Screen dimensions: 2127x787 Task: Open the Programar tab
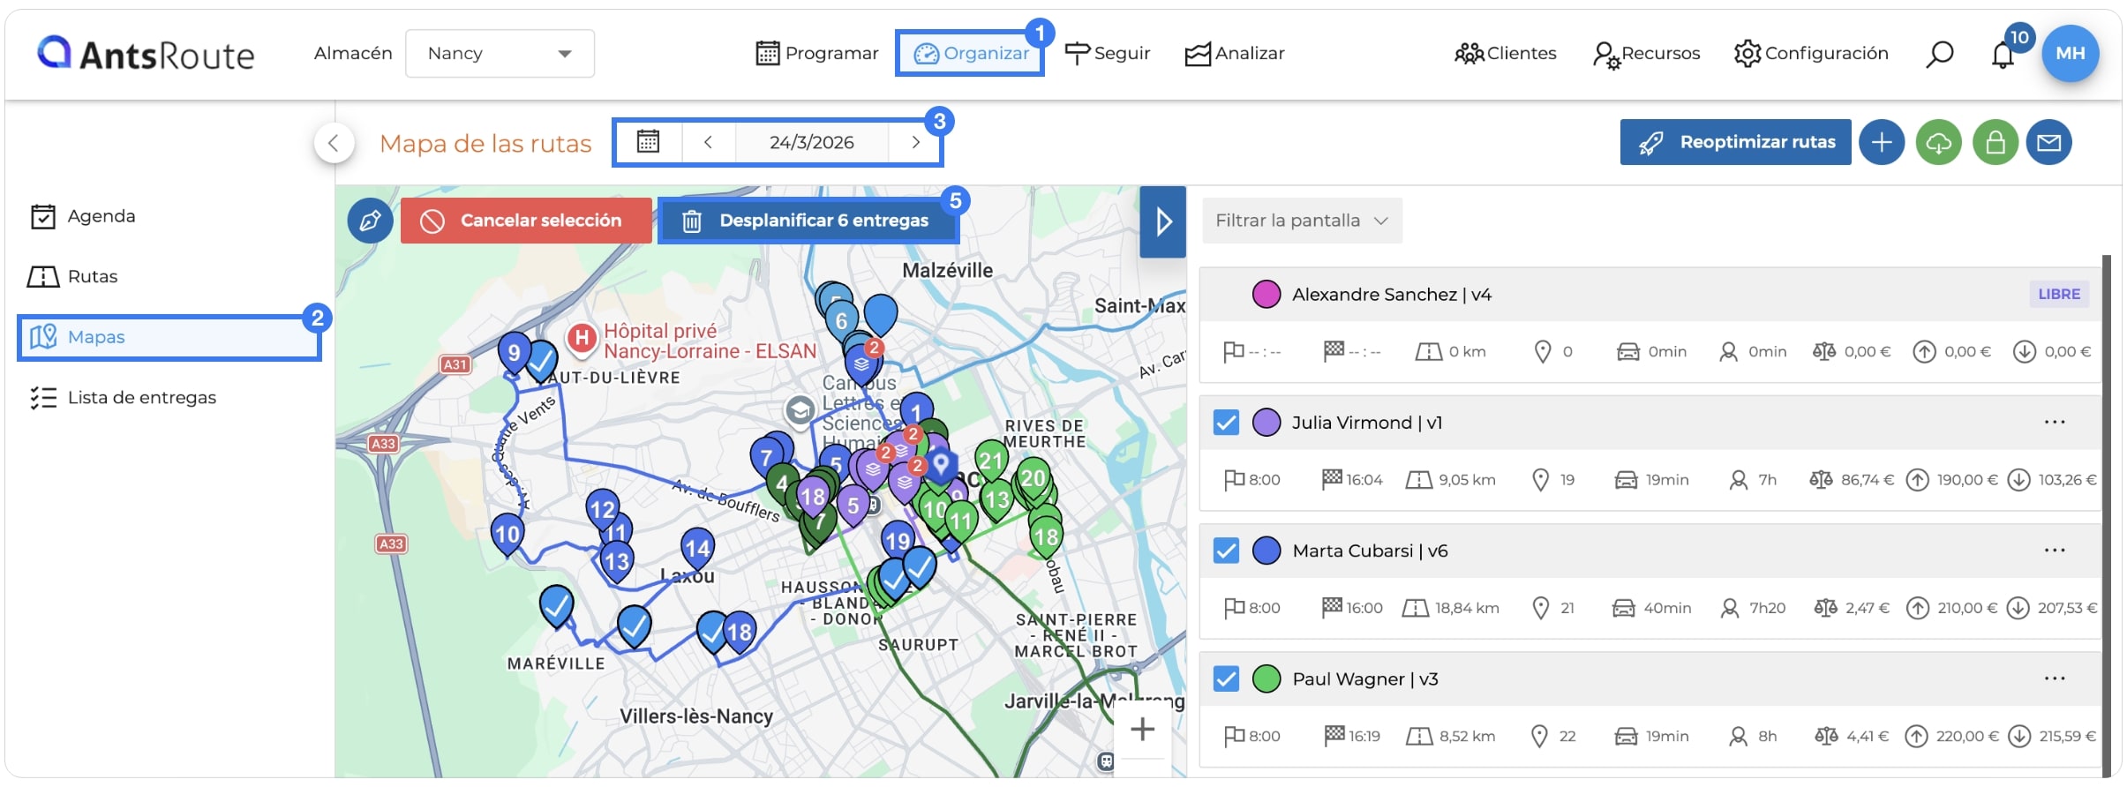tap(817, 54)
